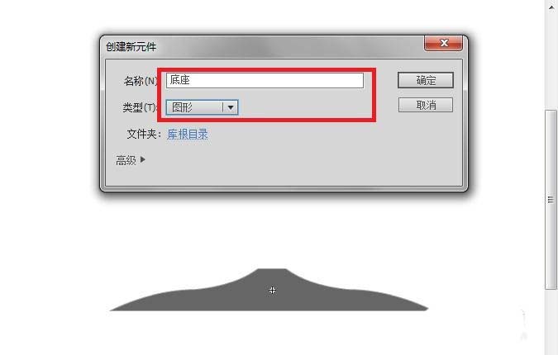
Task: Focus the 名称 input field containing 底座
Action: pyautogui.click(x=265, y=80)
